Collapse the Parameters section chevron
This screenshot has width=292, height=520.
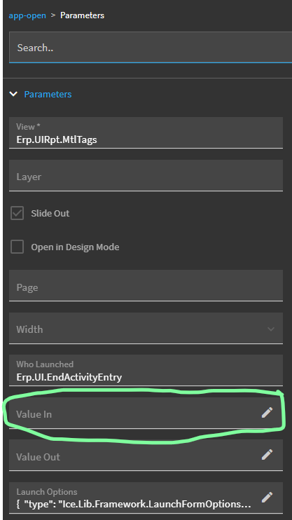(x=13, y=94)
